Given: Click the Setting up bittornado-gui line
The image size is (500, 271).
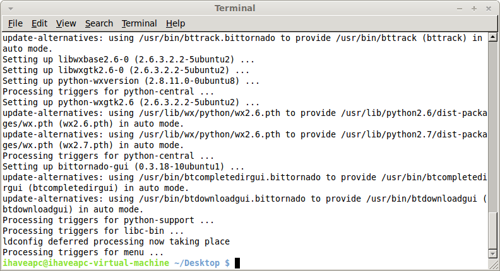Looking at the screenshot, I should coord(123,166).
